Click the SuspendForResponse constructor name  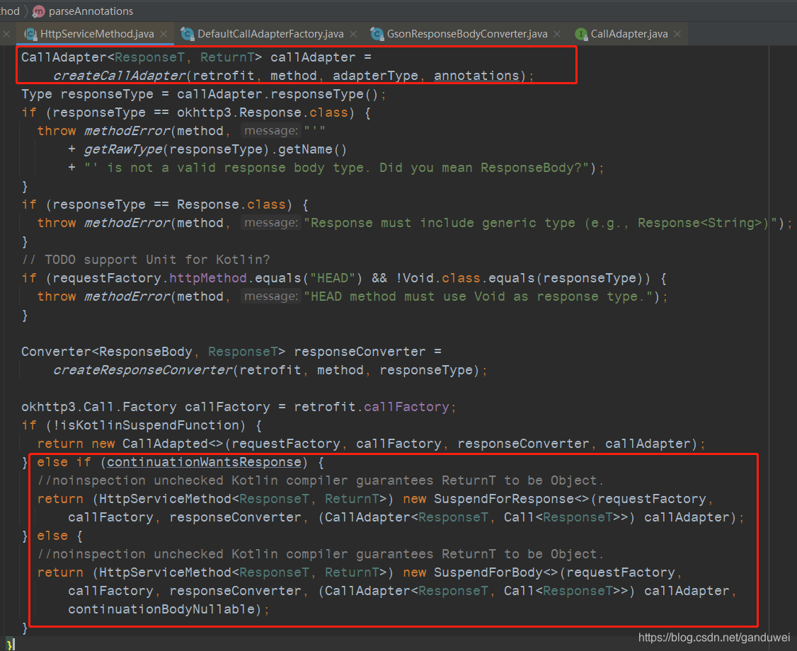point(503,499)
